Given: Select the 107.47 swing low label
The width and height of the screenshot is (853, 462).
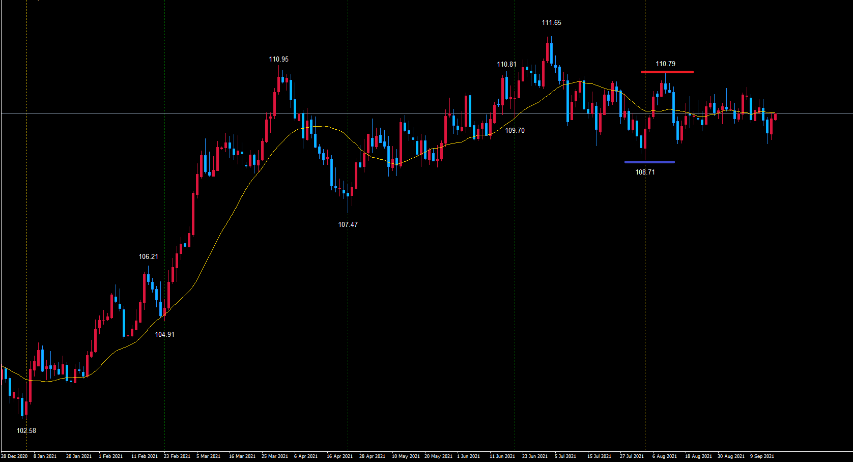Looking at the screenshot, I should 348,224.
